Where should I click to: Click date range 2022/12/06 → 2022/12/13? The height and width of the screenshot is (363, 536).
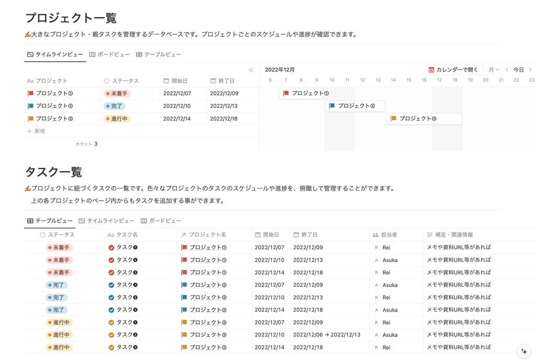327,335
